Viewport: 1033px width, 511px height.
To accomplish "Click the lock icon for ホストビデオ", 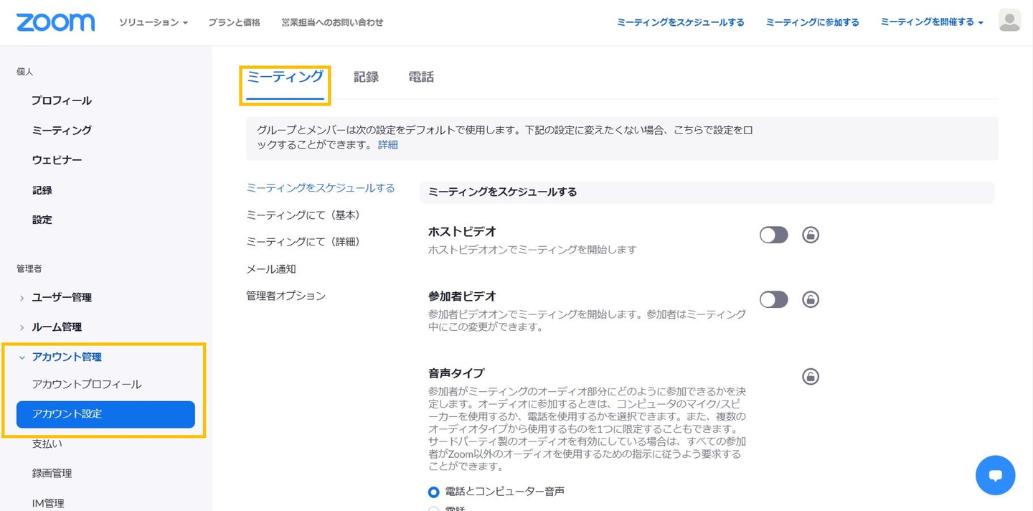I will coord(811,235).
